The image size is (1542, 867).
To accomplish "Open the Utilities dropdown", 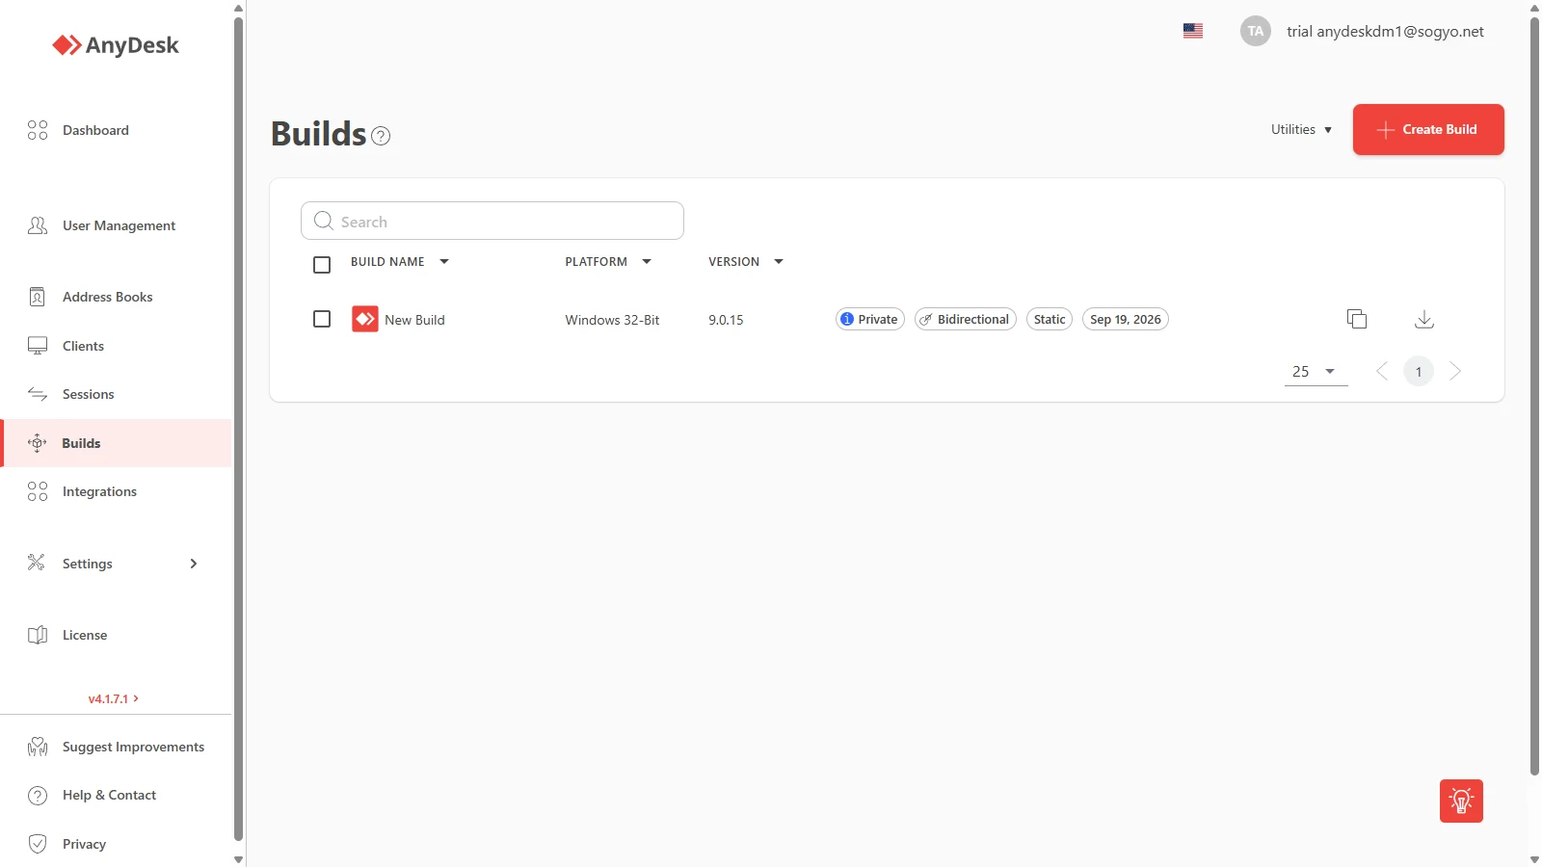I will tap(1301, 129).
